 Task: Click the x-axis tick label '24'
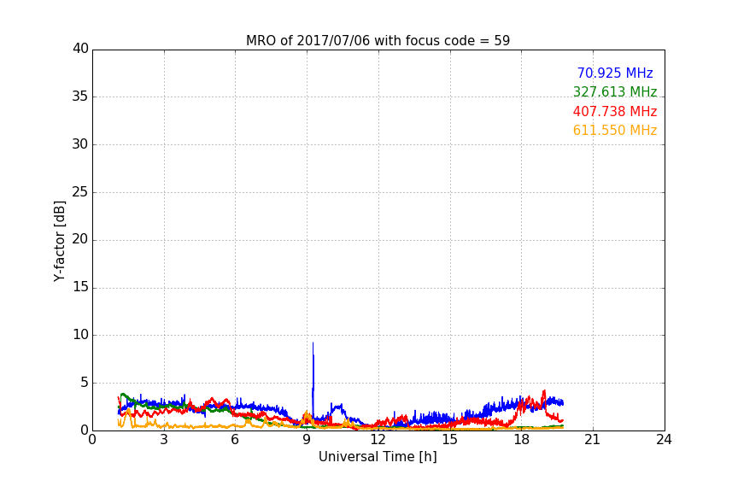[664, 440]
